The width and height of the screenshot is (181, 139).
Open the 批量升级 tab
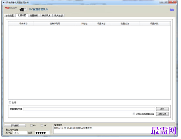(x=34, y=16)
